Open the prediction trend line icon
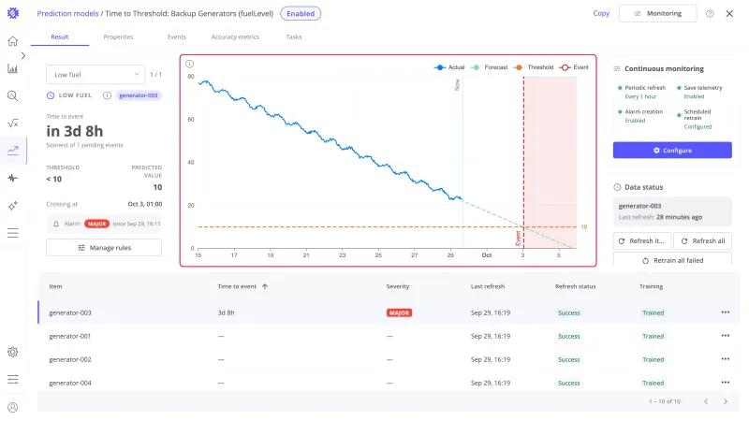749x421 pixels. click(13, 151)
